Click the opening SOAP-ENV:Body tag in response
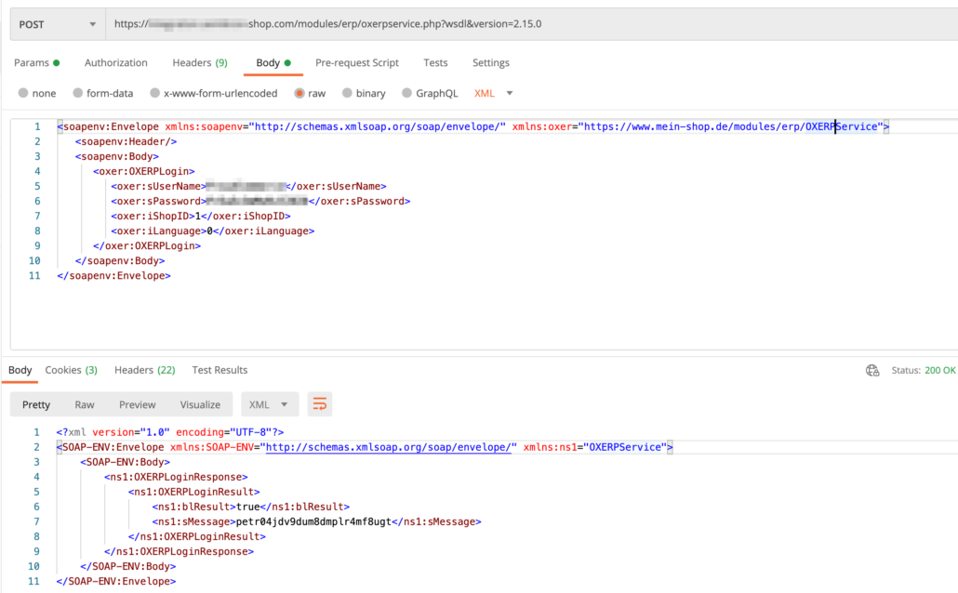 (x=126, y=462)
